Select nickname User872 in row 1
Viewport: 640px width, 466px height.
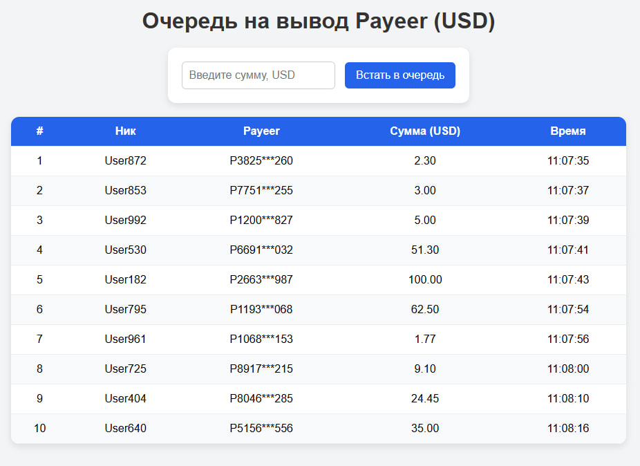(x=126, y=160)
